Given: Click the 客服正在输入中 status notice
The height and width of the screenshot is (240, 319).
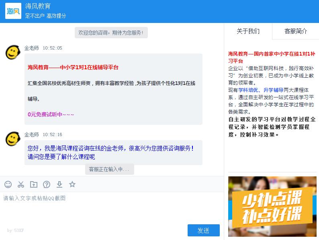Looking at the screenshot, I should 109,169.
